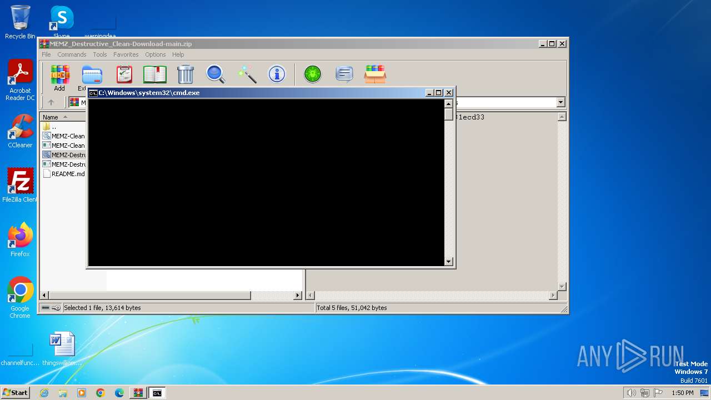The height and width of the screenshot is (400, 711).
Task: Click the Comment speech bubble toolbar icon
Action: click(x=344, y=74)
